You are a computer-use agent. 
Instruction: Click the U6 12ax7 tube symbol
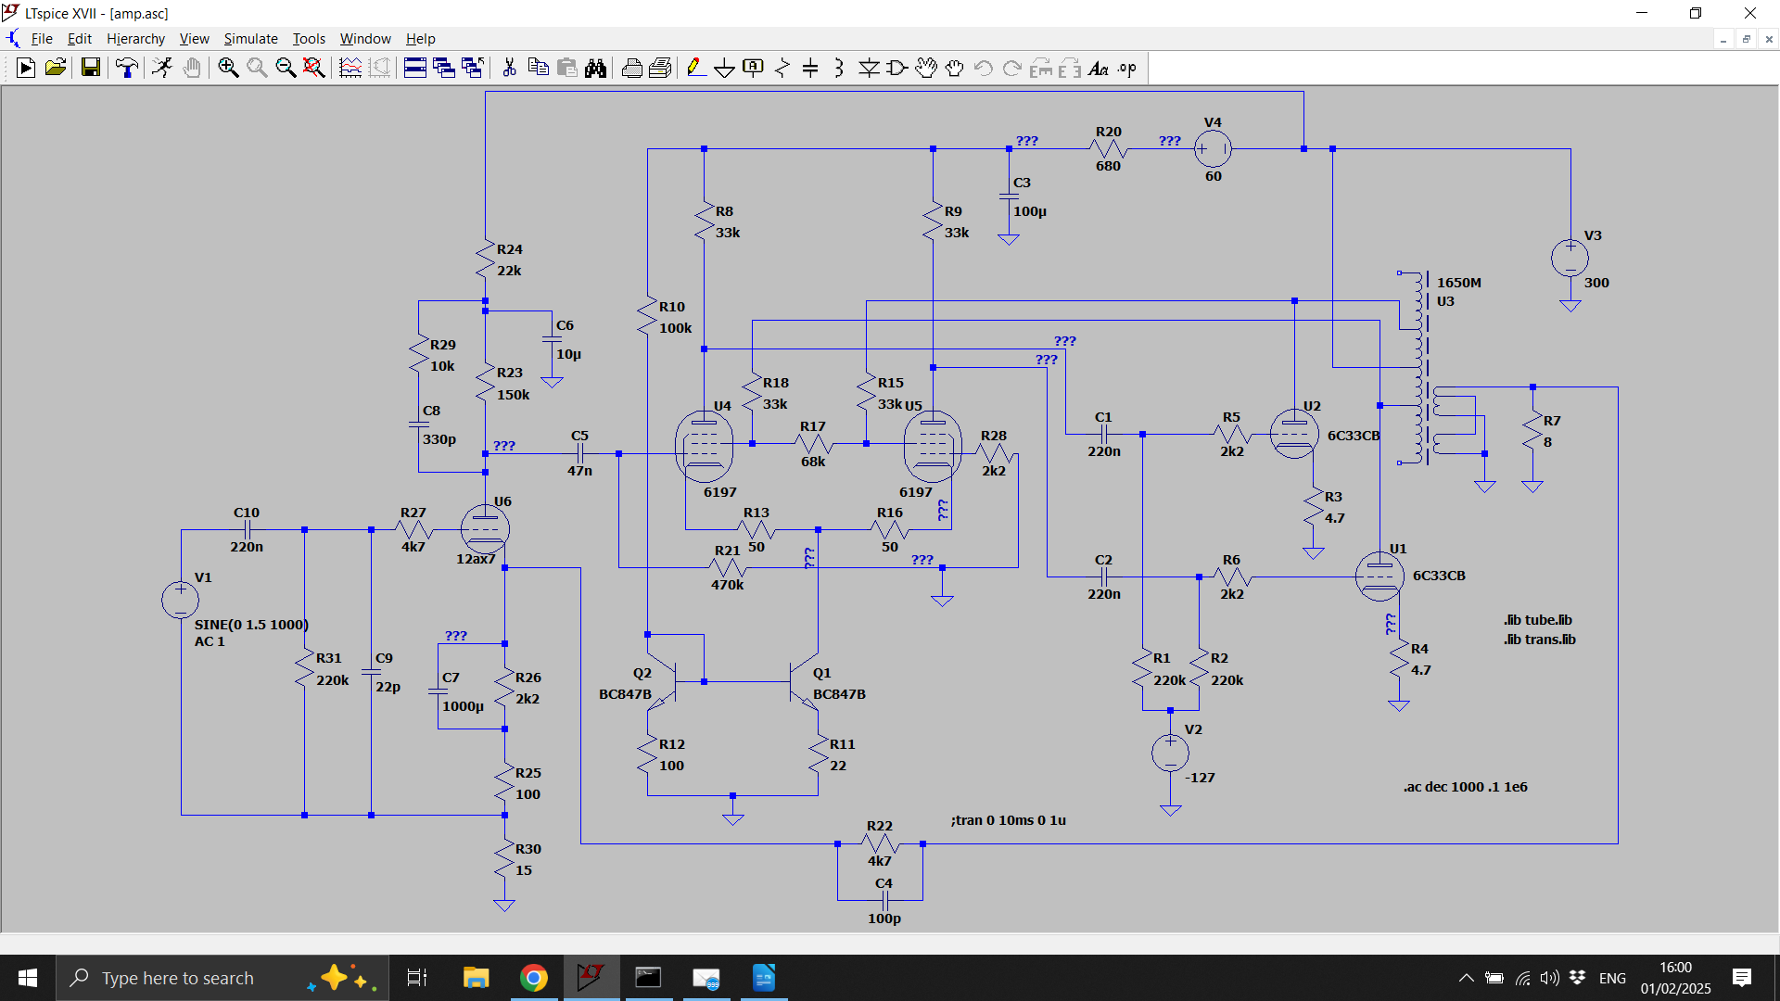point(485,529)
